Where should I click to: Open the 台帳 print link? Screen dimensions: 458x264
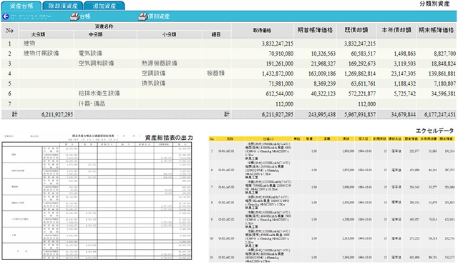tap(85, 16)
